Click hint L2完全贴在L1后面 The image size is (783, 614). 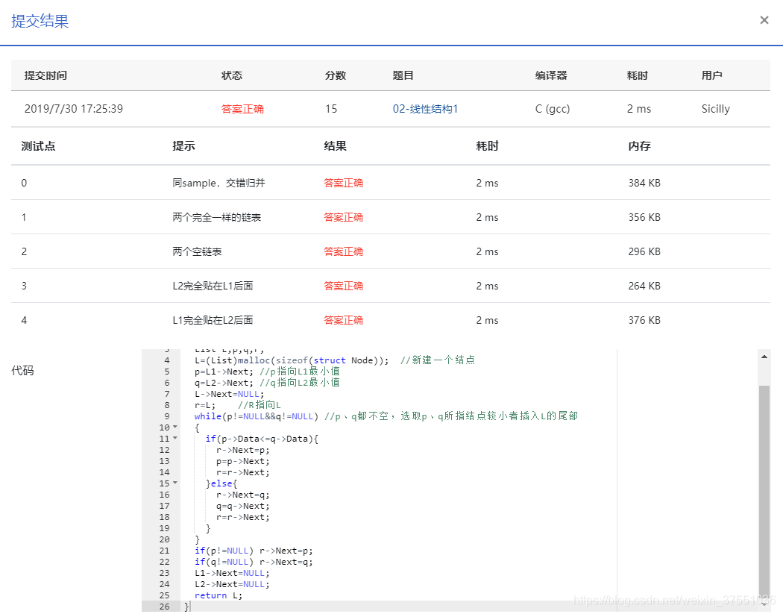(213, 286)
